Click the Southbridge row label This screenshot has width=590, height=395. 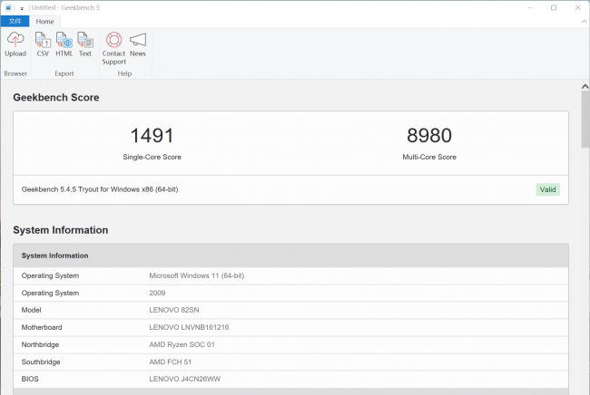click(x=41, y=362)
